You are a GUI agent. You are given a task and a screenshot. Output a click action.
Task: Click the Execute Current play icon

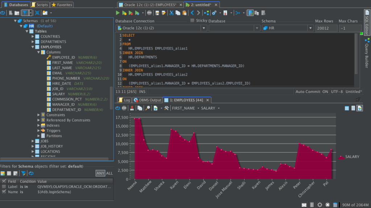point(124,13)
